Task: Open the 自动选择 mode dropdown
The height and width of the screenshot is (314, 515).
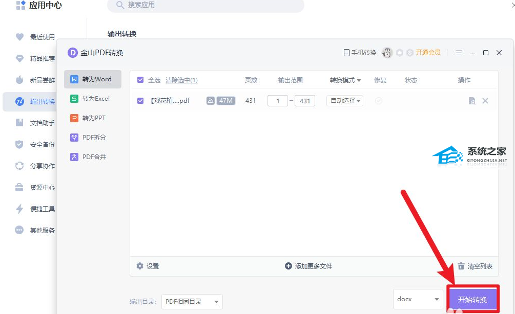Action: pos(345,101)
